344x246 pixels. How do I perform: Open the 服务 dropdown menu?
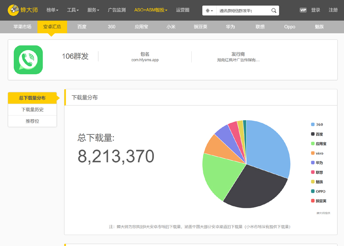tap(93, 10)
